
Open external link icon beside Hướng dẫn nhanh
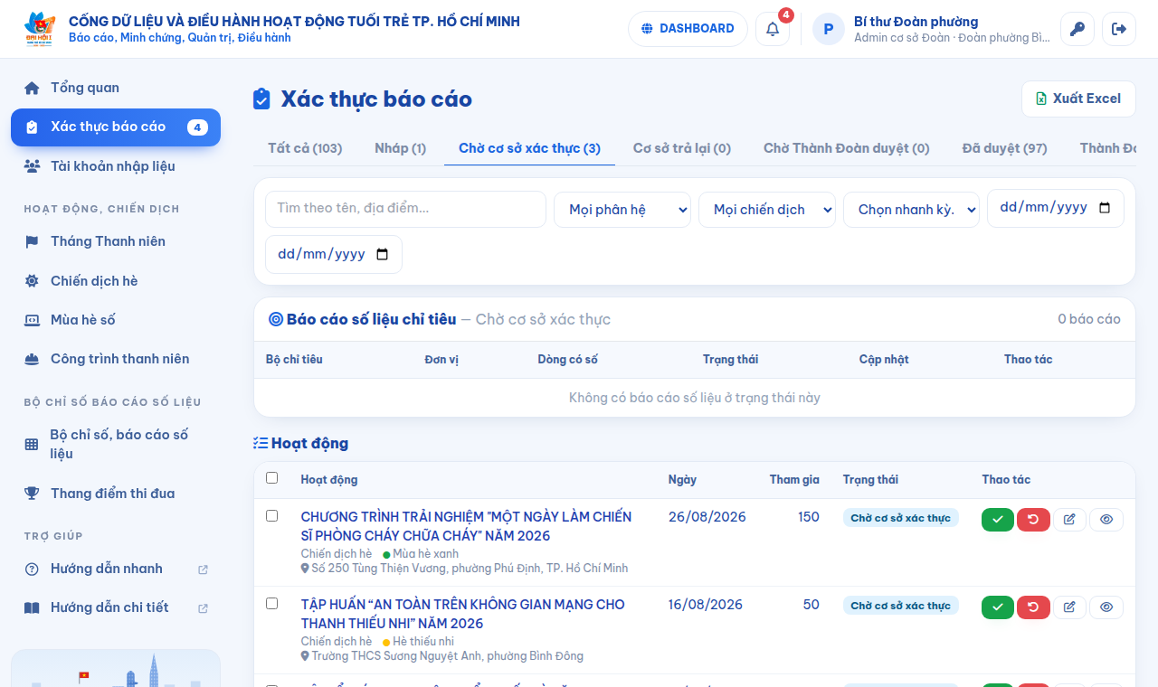pyautogui.click(x=203, y=569)
